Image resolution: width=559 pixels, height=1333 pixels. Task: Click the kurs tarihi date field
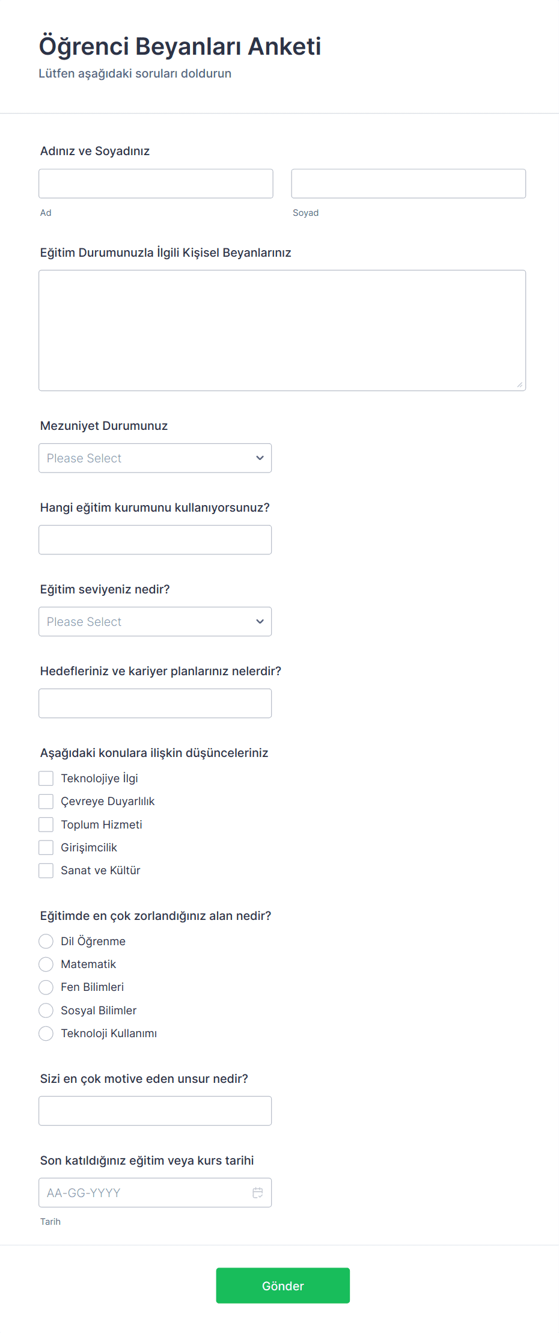coord(144,1193)
